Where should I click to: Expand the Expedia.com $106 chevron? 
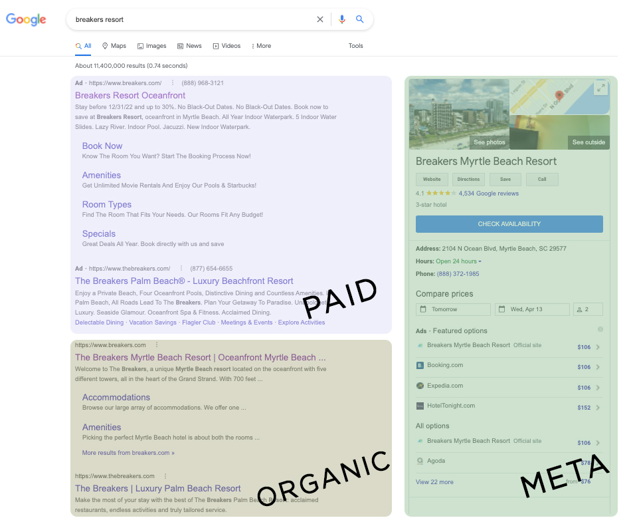point(598,387)
